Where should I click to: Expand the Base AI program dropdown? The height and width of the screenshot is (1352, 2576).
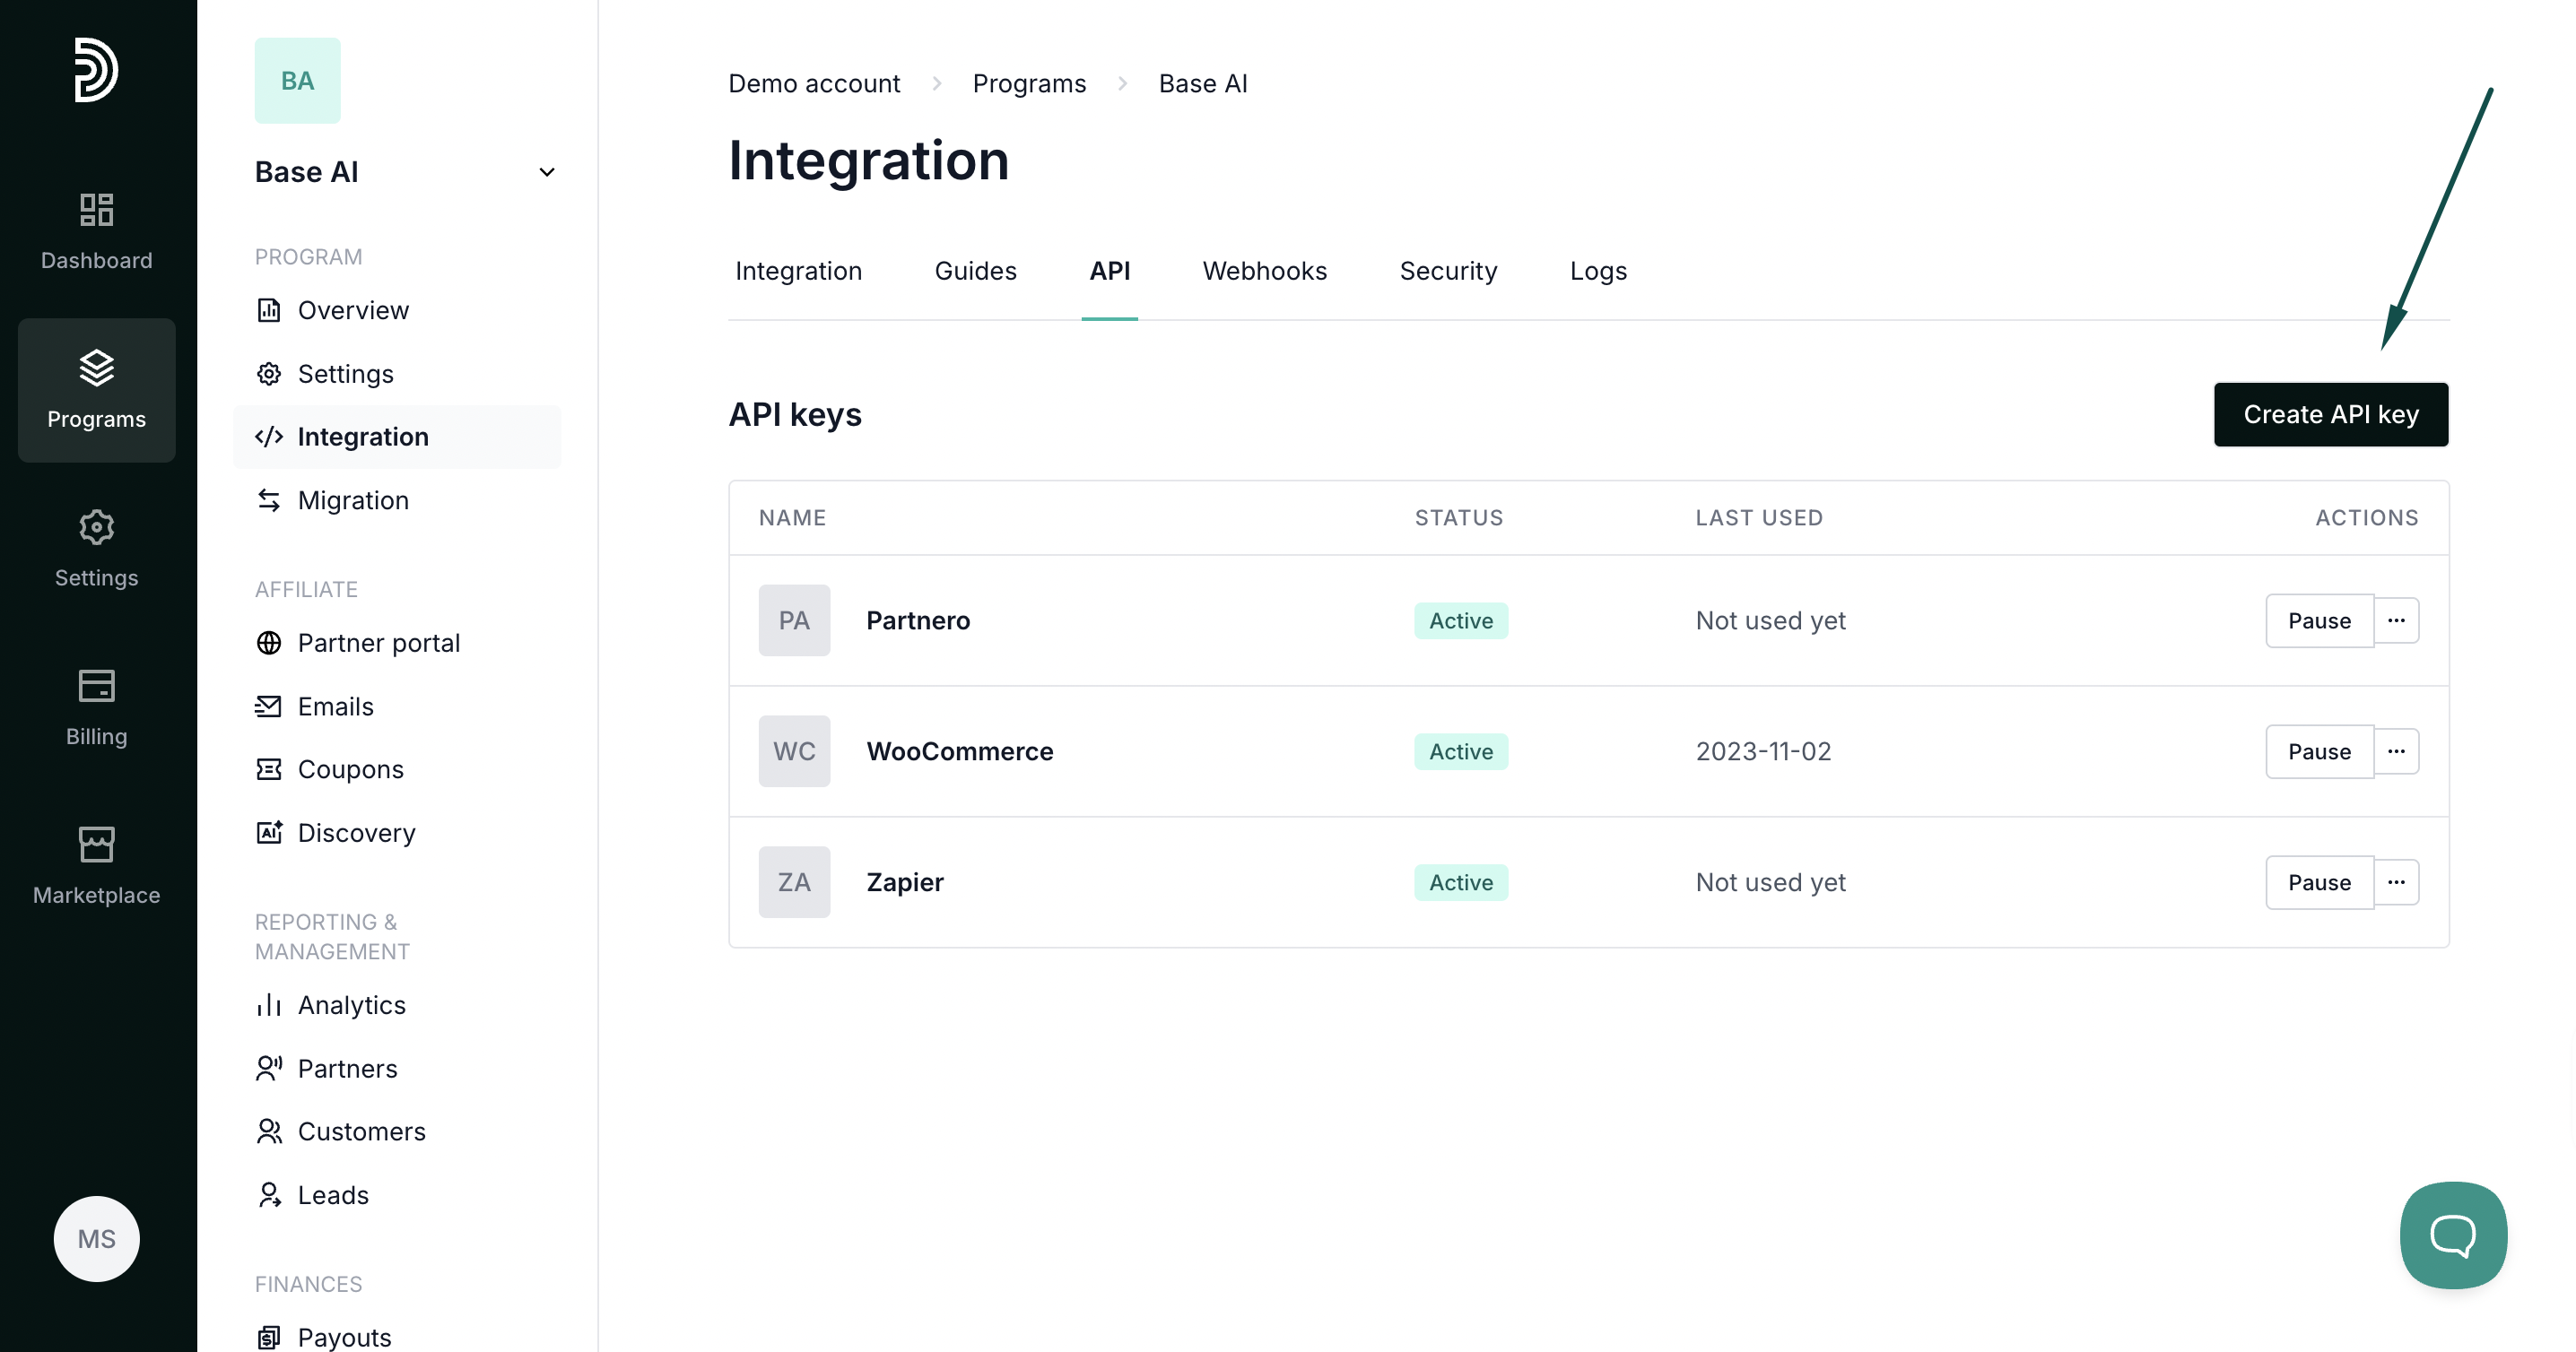[546, 172]
